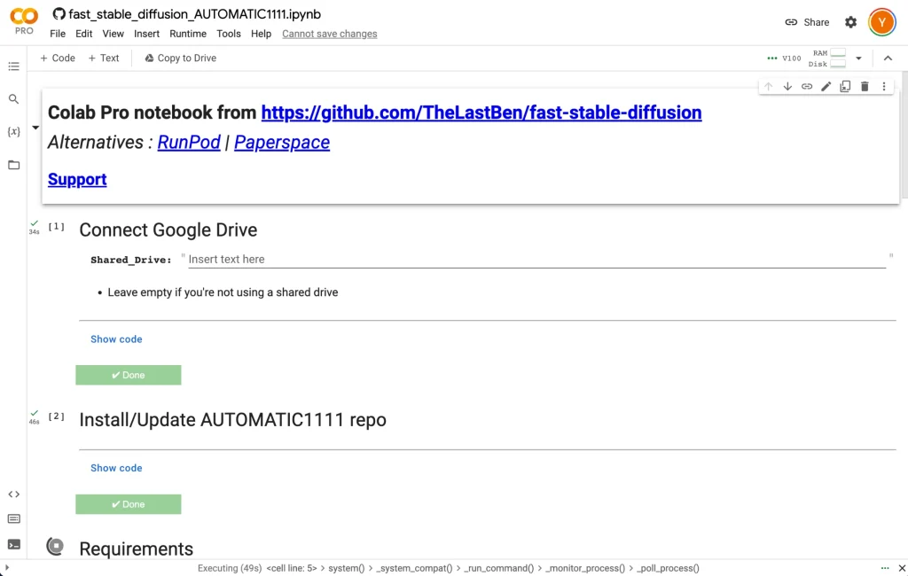908x576 pixels.
Task: Open notebook settings gear
Action: (x=850, y=22)
